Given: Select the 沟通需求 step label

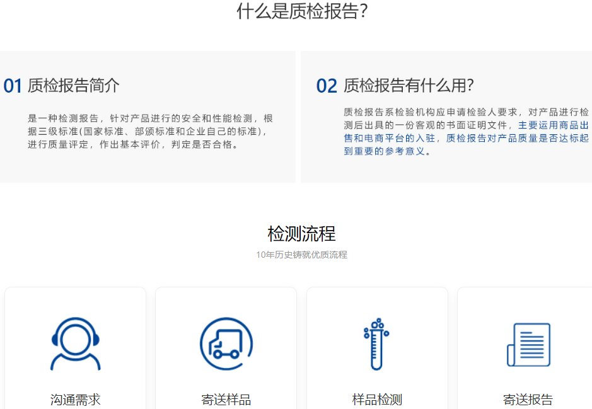Looking at the screenshot, I should click(x=75, y=399).
